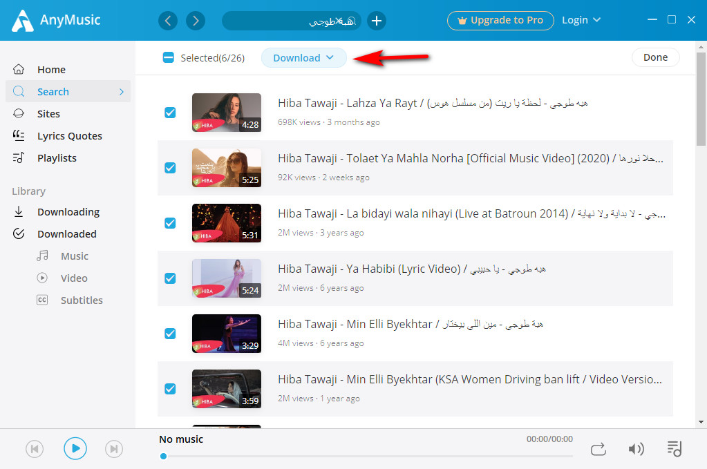Uncheck Min Elli Byekhtar KSA version checkbox

(170, 389)
